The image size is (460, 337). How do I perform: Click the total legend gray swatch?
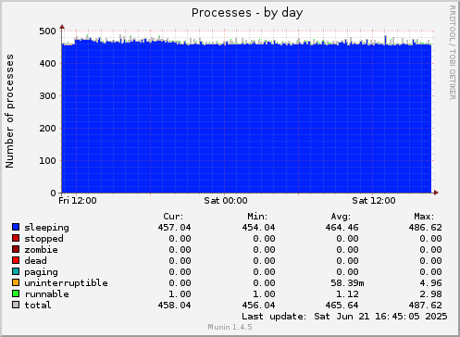click(x=16, y=305)
